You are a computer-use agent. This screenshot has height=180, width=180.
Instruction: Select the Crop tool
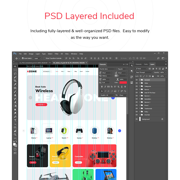coord(15,81)
